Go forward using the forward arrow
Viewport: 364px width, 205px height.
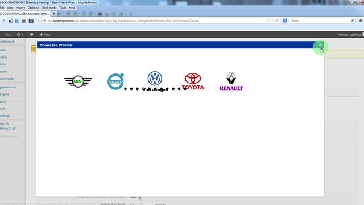[4, 20]
